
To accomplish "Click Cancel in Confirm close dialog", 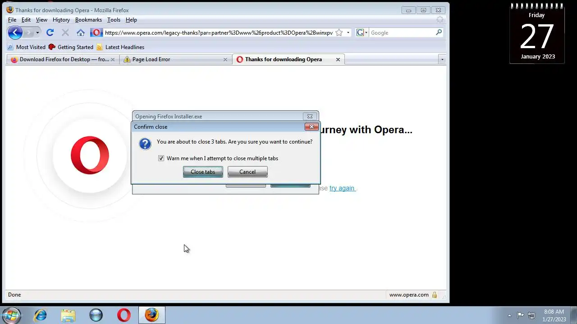I will (x=247, y=172).
